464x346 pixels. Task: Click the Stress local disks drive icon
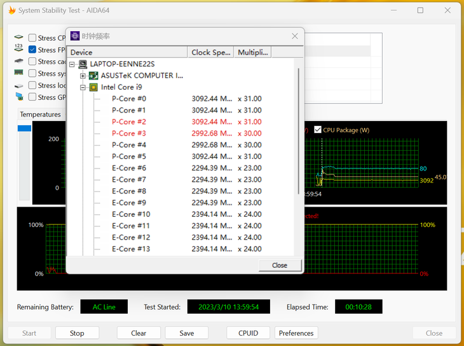pyautogui.click(x=18, y=86)
